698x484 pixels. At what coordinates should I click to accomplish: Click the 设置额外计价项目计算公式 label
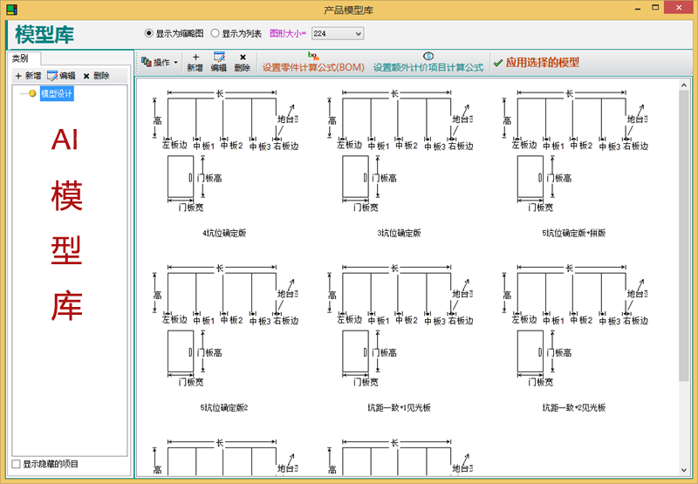[x=428, y=68]
